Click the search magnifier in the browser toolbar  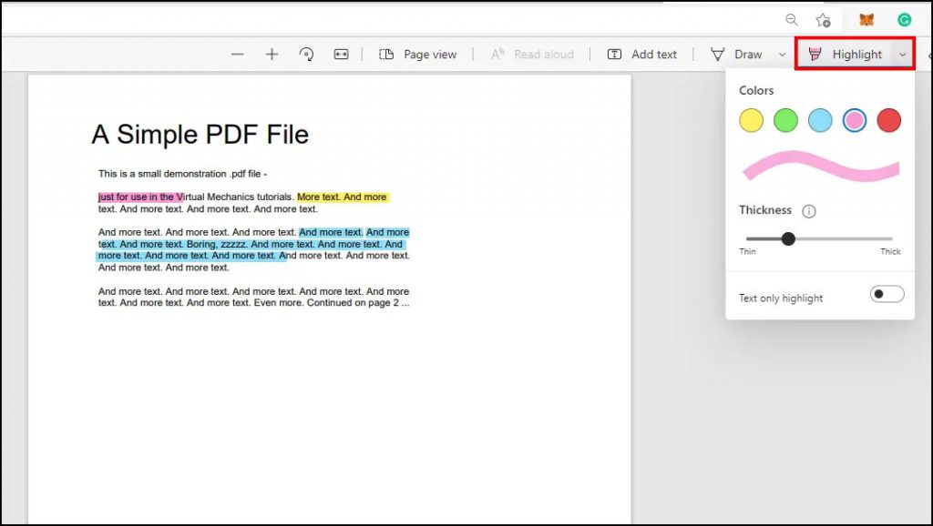click(x=791, y=19)
